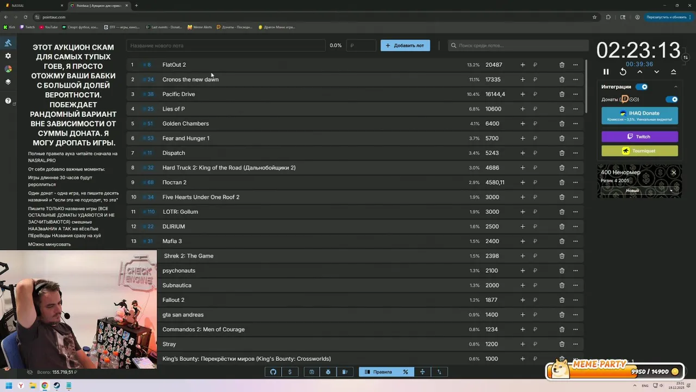Click the up-down sort arrows in bottom toolbar
This screenshot has height=392, width=696.
click(439, 372)
